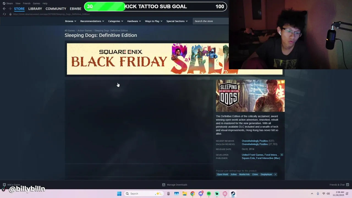Screen dimensions: 352x198
Task: Open Friends & Chat
Action: 337,185
